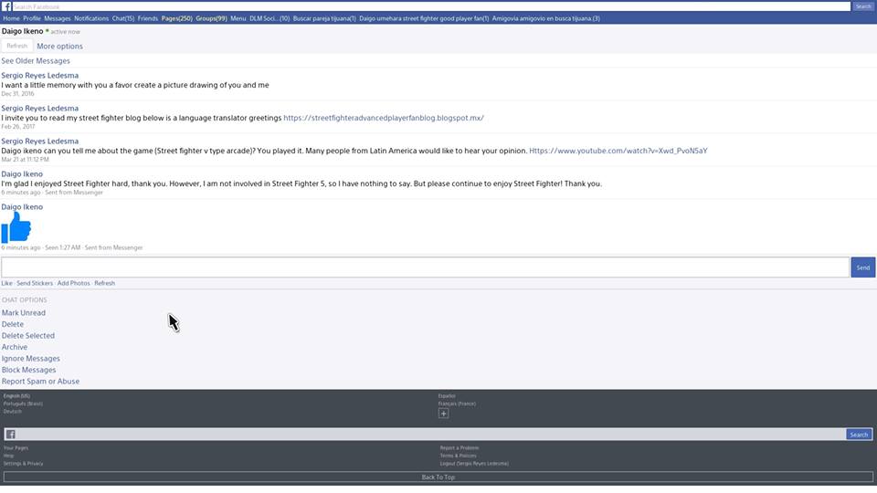Select English (US) language in footer
This screenshot has width=877, height=493.
tap(16, 396)
